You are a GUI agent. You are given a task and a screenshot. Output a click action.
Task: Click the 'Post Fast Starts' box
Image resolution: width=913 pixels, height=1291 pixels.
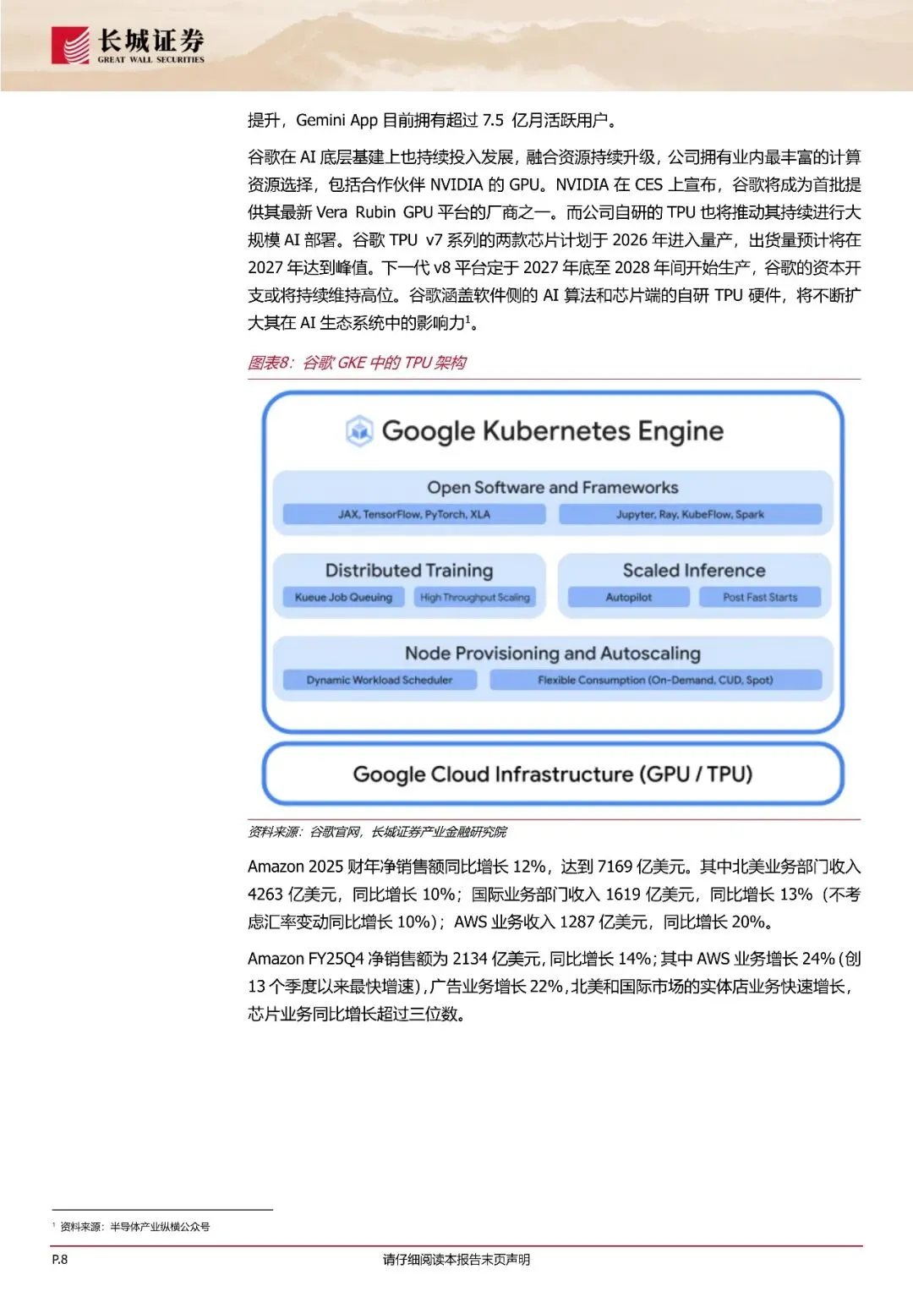(760, 597)
